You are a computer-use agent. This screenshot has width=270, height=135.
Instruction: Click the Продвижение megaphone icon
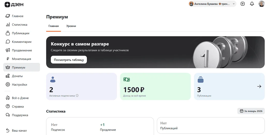click(x=8, y=50)
